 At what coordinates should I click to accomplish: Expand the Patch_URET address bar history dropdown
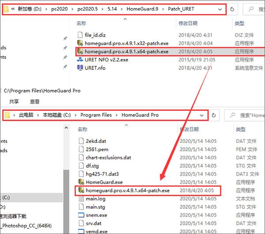click(220, 9)
